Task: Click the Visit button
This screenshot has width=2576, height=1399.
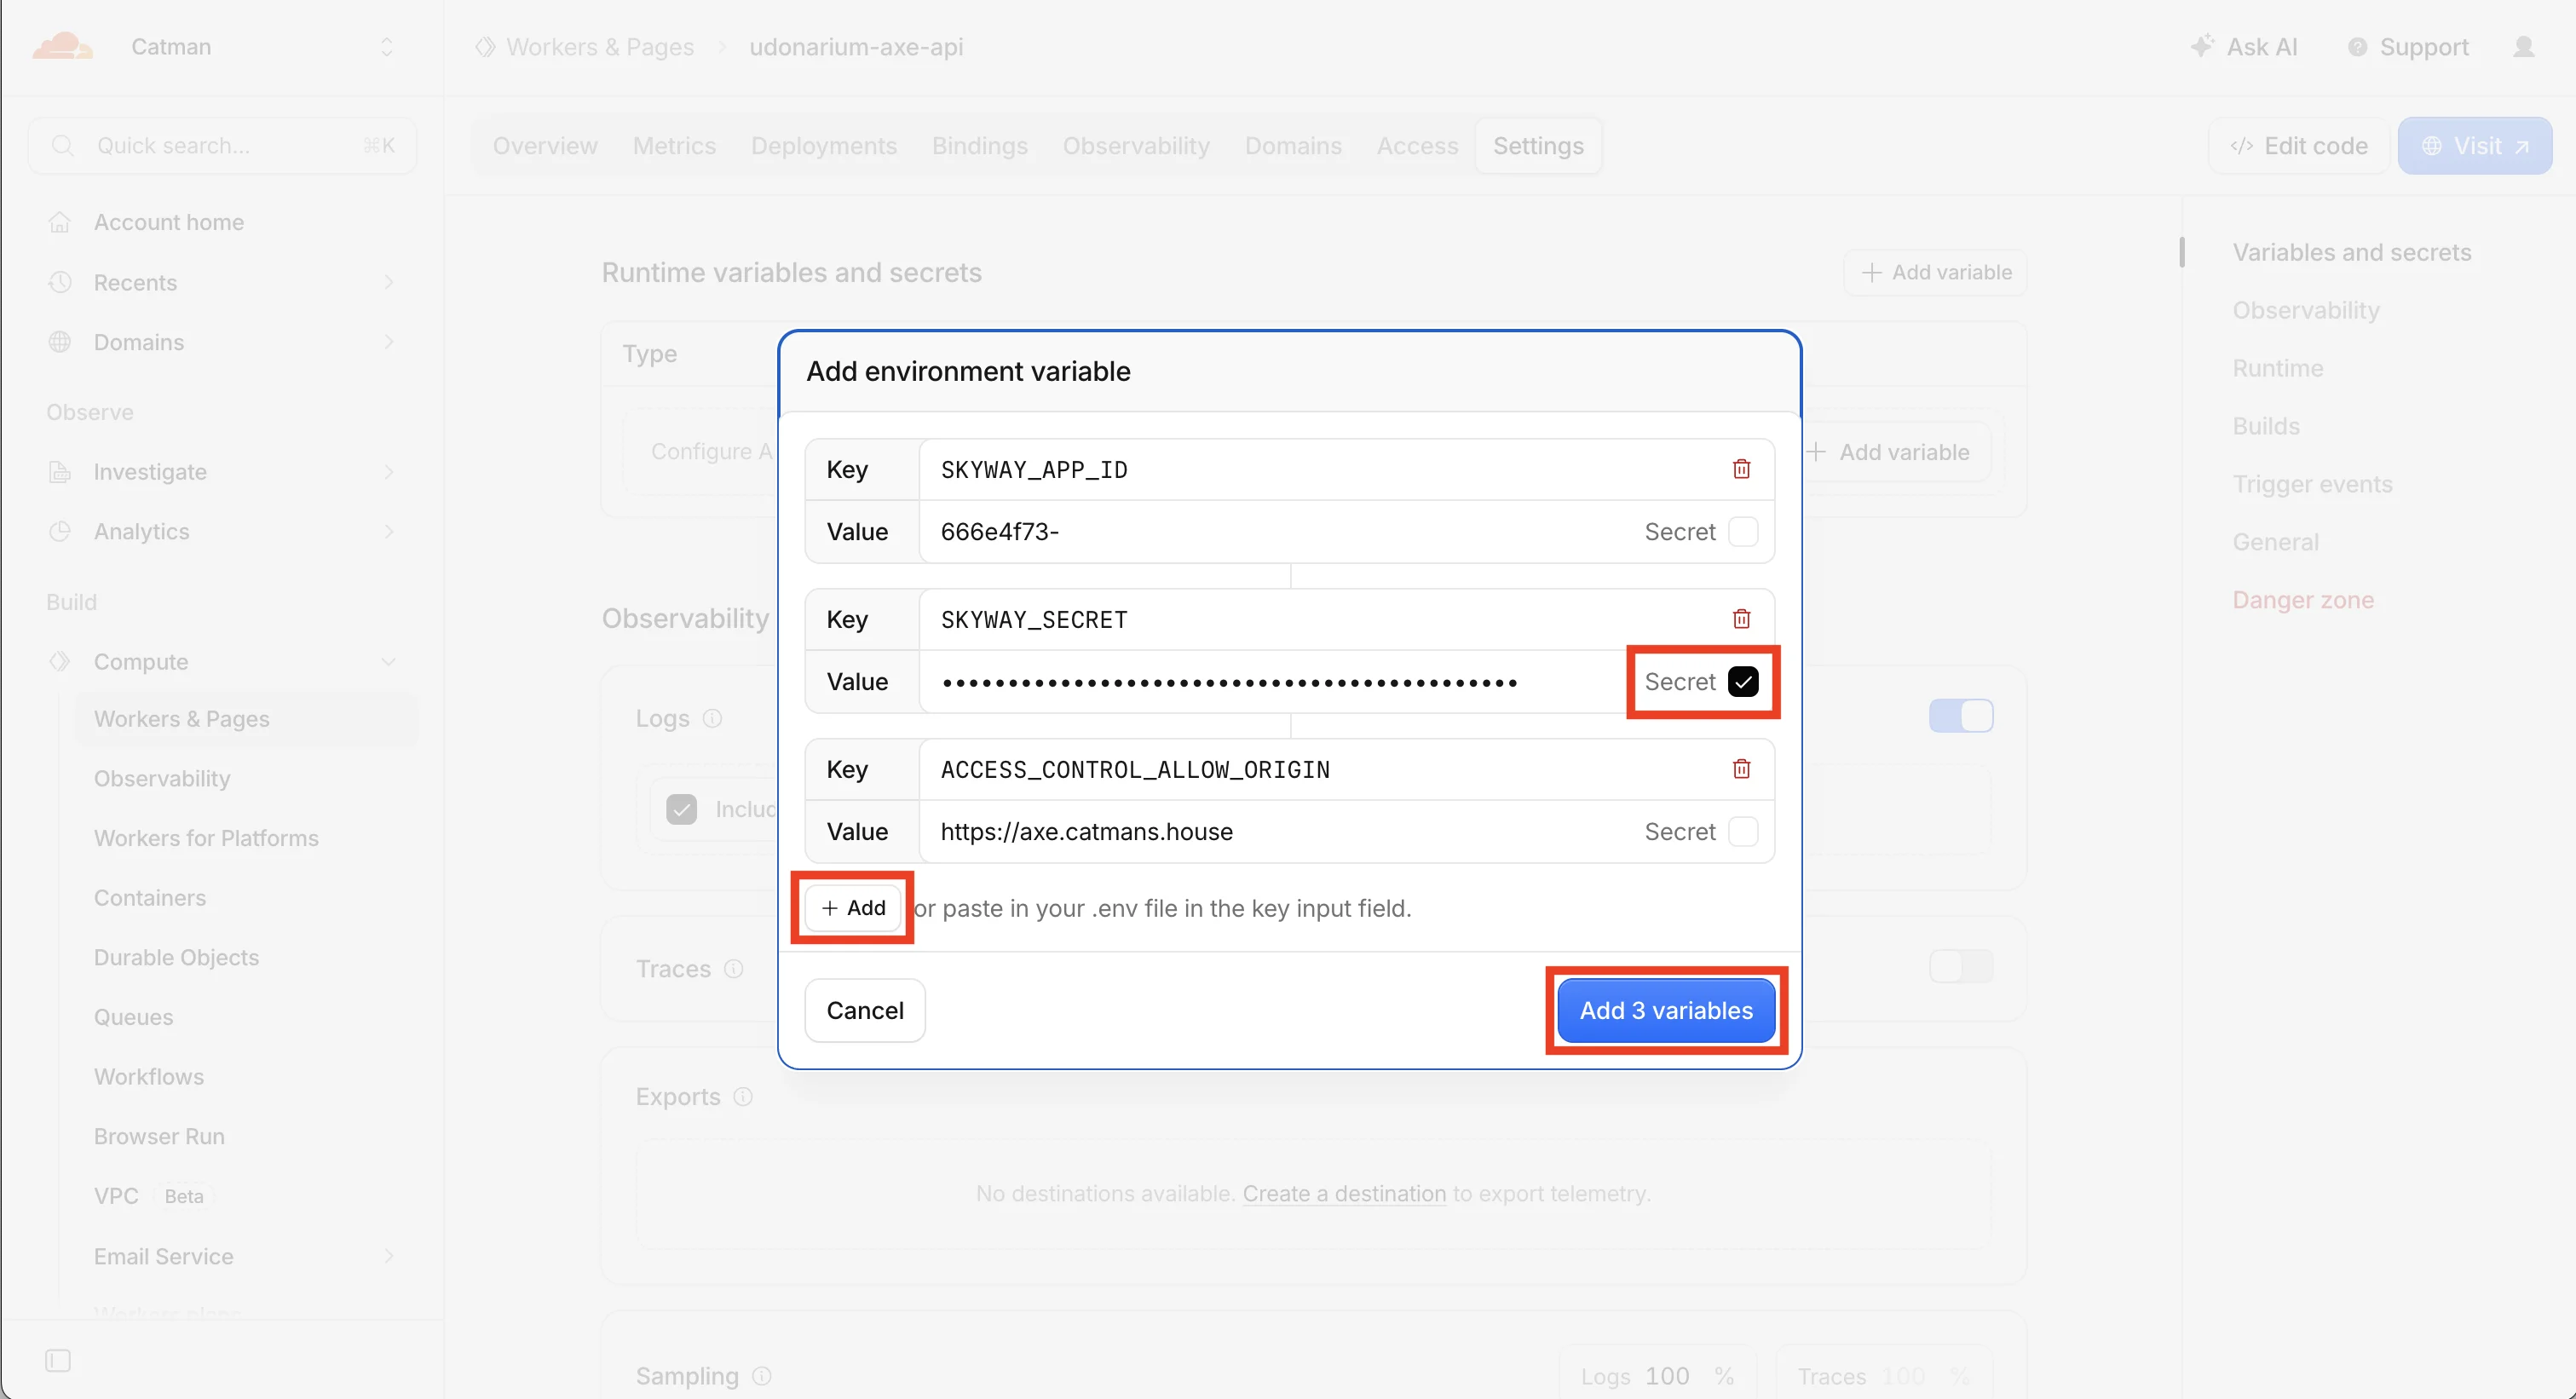Action: pos(2475,146)
